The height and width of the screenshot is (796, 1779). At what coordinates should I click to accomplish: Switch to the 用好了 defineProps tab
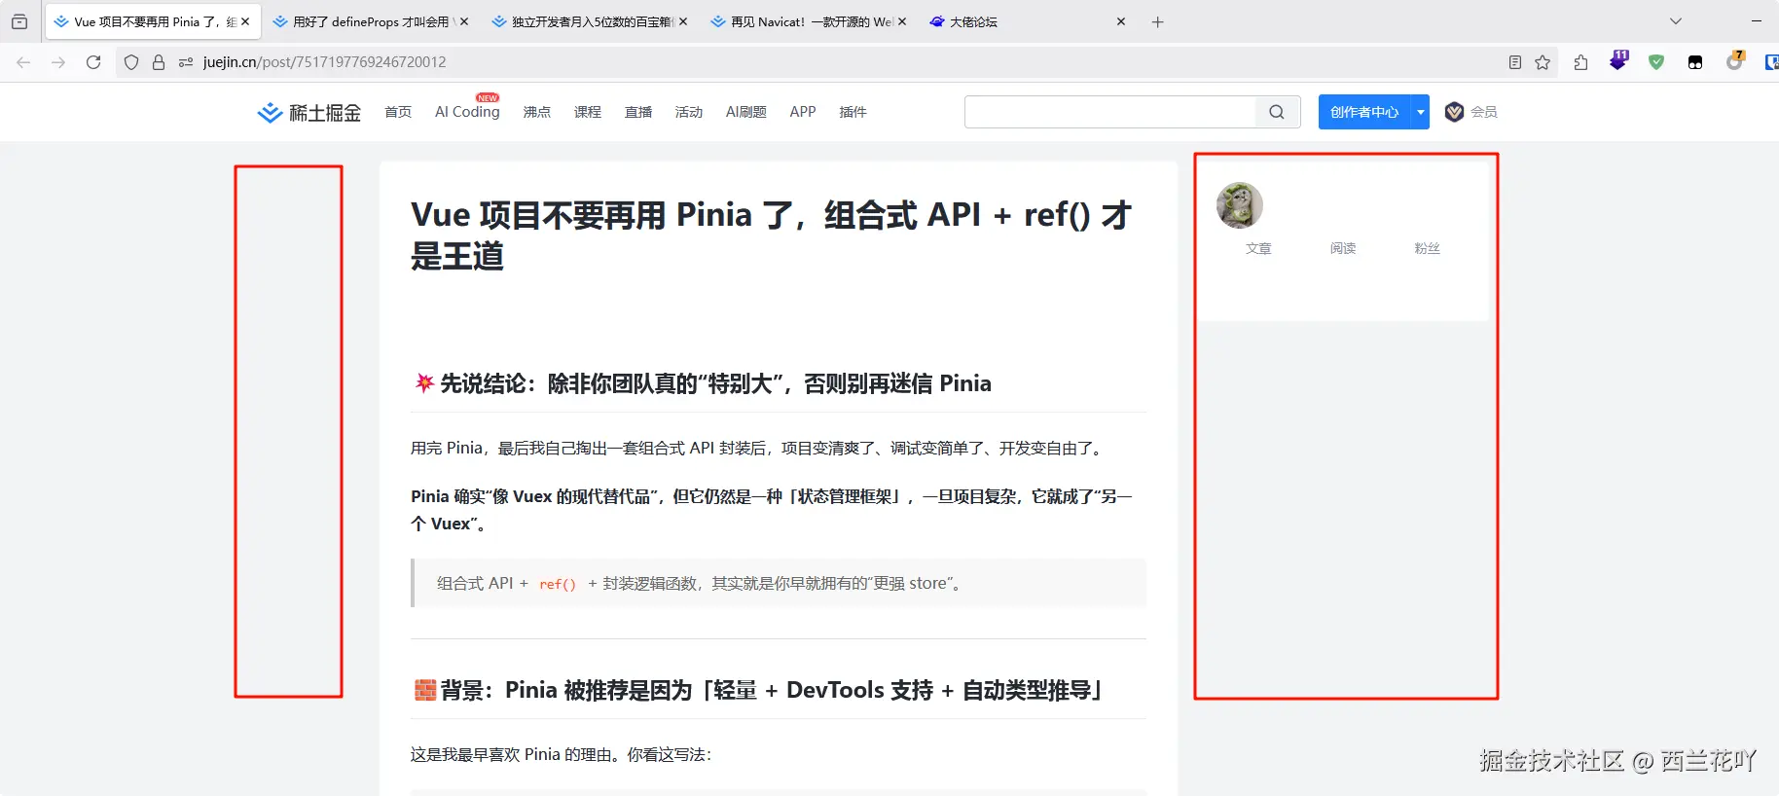click(x=370, y=21)
